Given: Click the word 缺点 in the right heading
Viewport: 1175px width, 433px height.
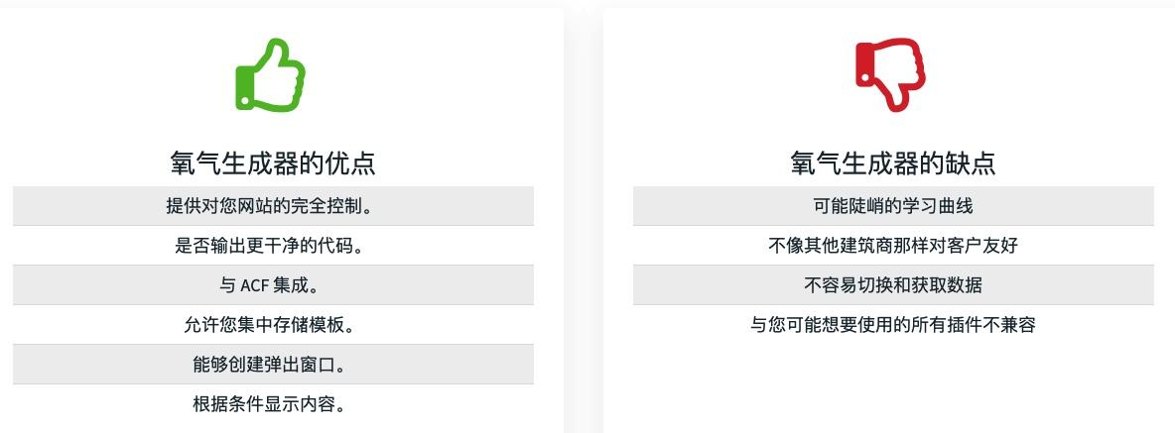Looking at the screenshot, I should point(971,162).
